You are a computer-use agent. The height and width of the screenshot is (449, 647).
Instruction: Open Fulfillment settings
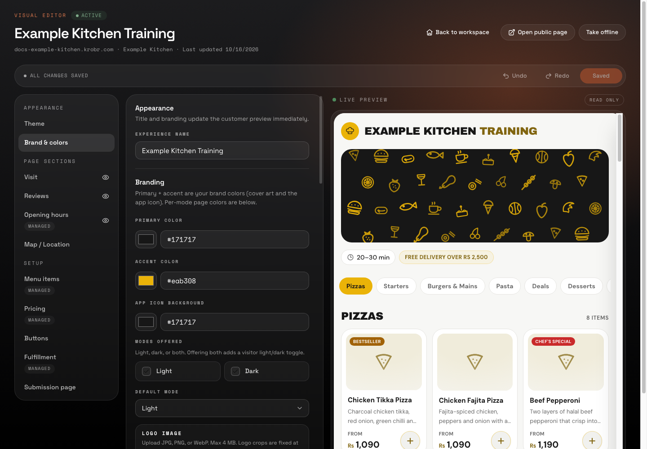click(66, 362)
